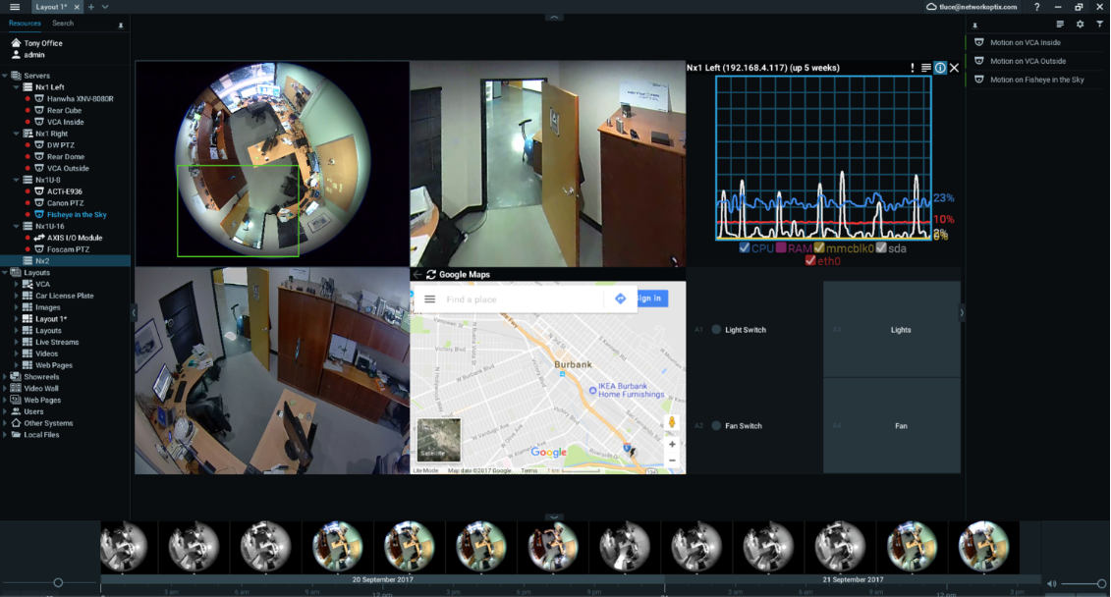Screen dimensions: 1111x597
Task: Open the notifications filter
Action: pyautogui.click(x=1099, y=25)
